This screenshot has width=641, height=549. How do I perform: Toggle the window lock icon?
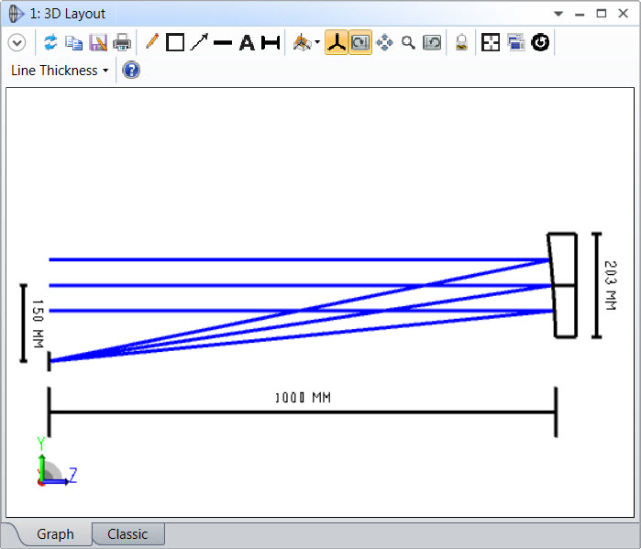click(462, 42)
